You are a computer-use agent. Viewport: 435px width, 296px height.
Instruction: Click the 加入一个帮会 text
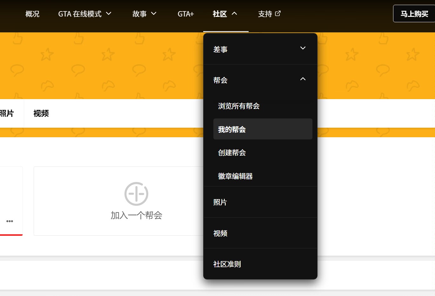[x=137, y=215]
